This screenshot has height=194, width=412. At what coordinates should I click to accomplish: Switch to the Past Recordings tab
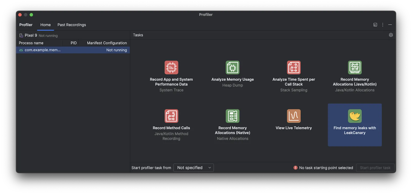[x=72, y=25]
